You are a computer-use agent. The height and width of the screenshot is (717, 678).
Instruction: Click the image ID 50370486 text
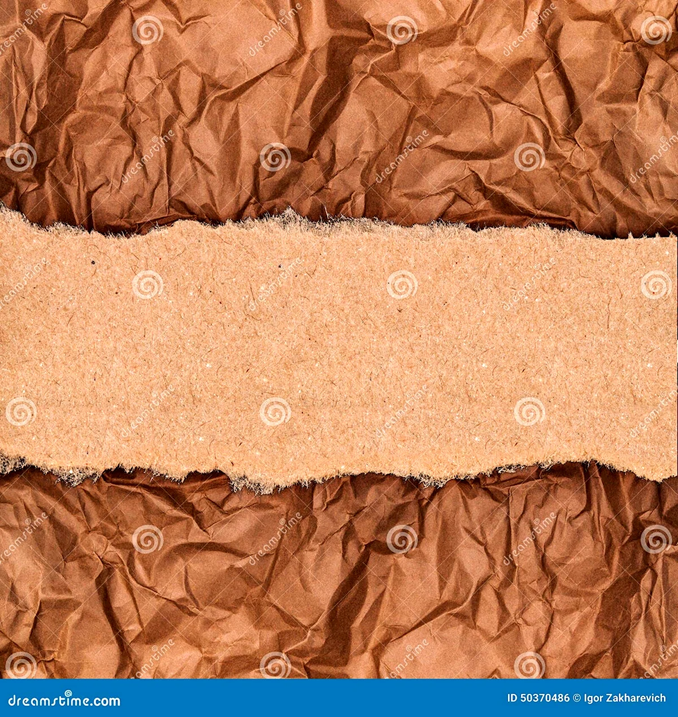(538, 698)
